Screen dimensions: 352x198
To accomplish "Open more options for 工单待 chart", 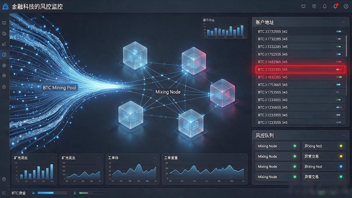I will click(x=155, y=158).
